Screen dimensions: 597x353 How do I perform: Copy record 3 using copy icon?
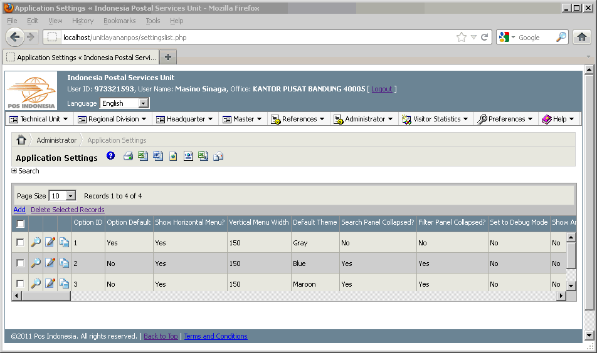point(64,284)
